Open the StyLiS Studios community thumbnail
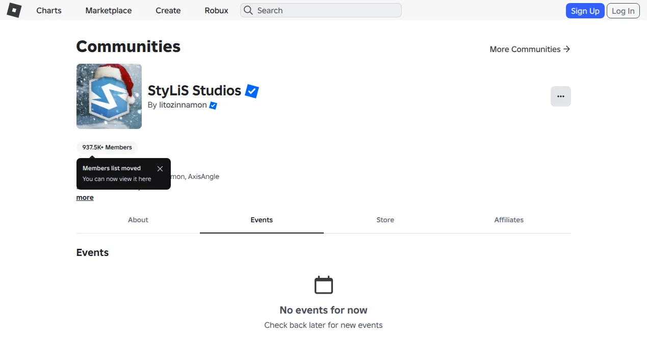The height and width of the screenshot is (363, 647). click(109, 96)
